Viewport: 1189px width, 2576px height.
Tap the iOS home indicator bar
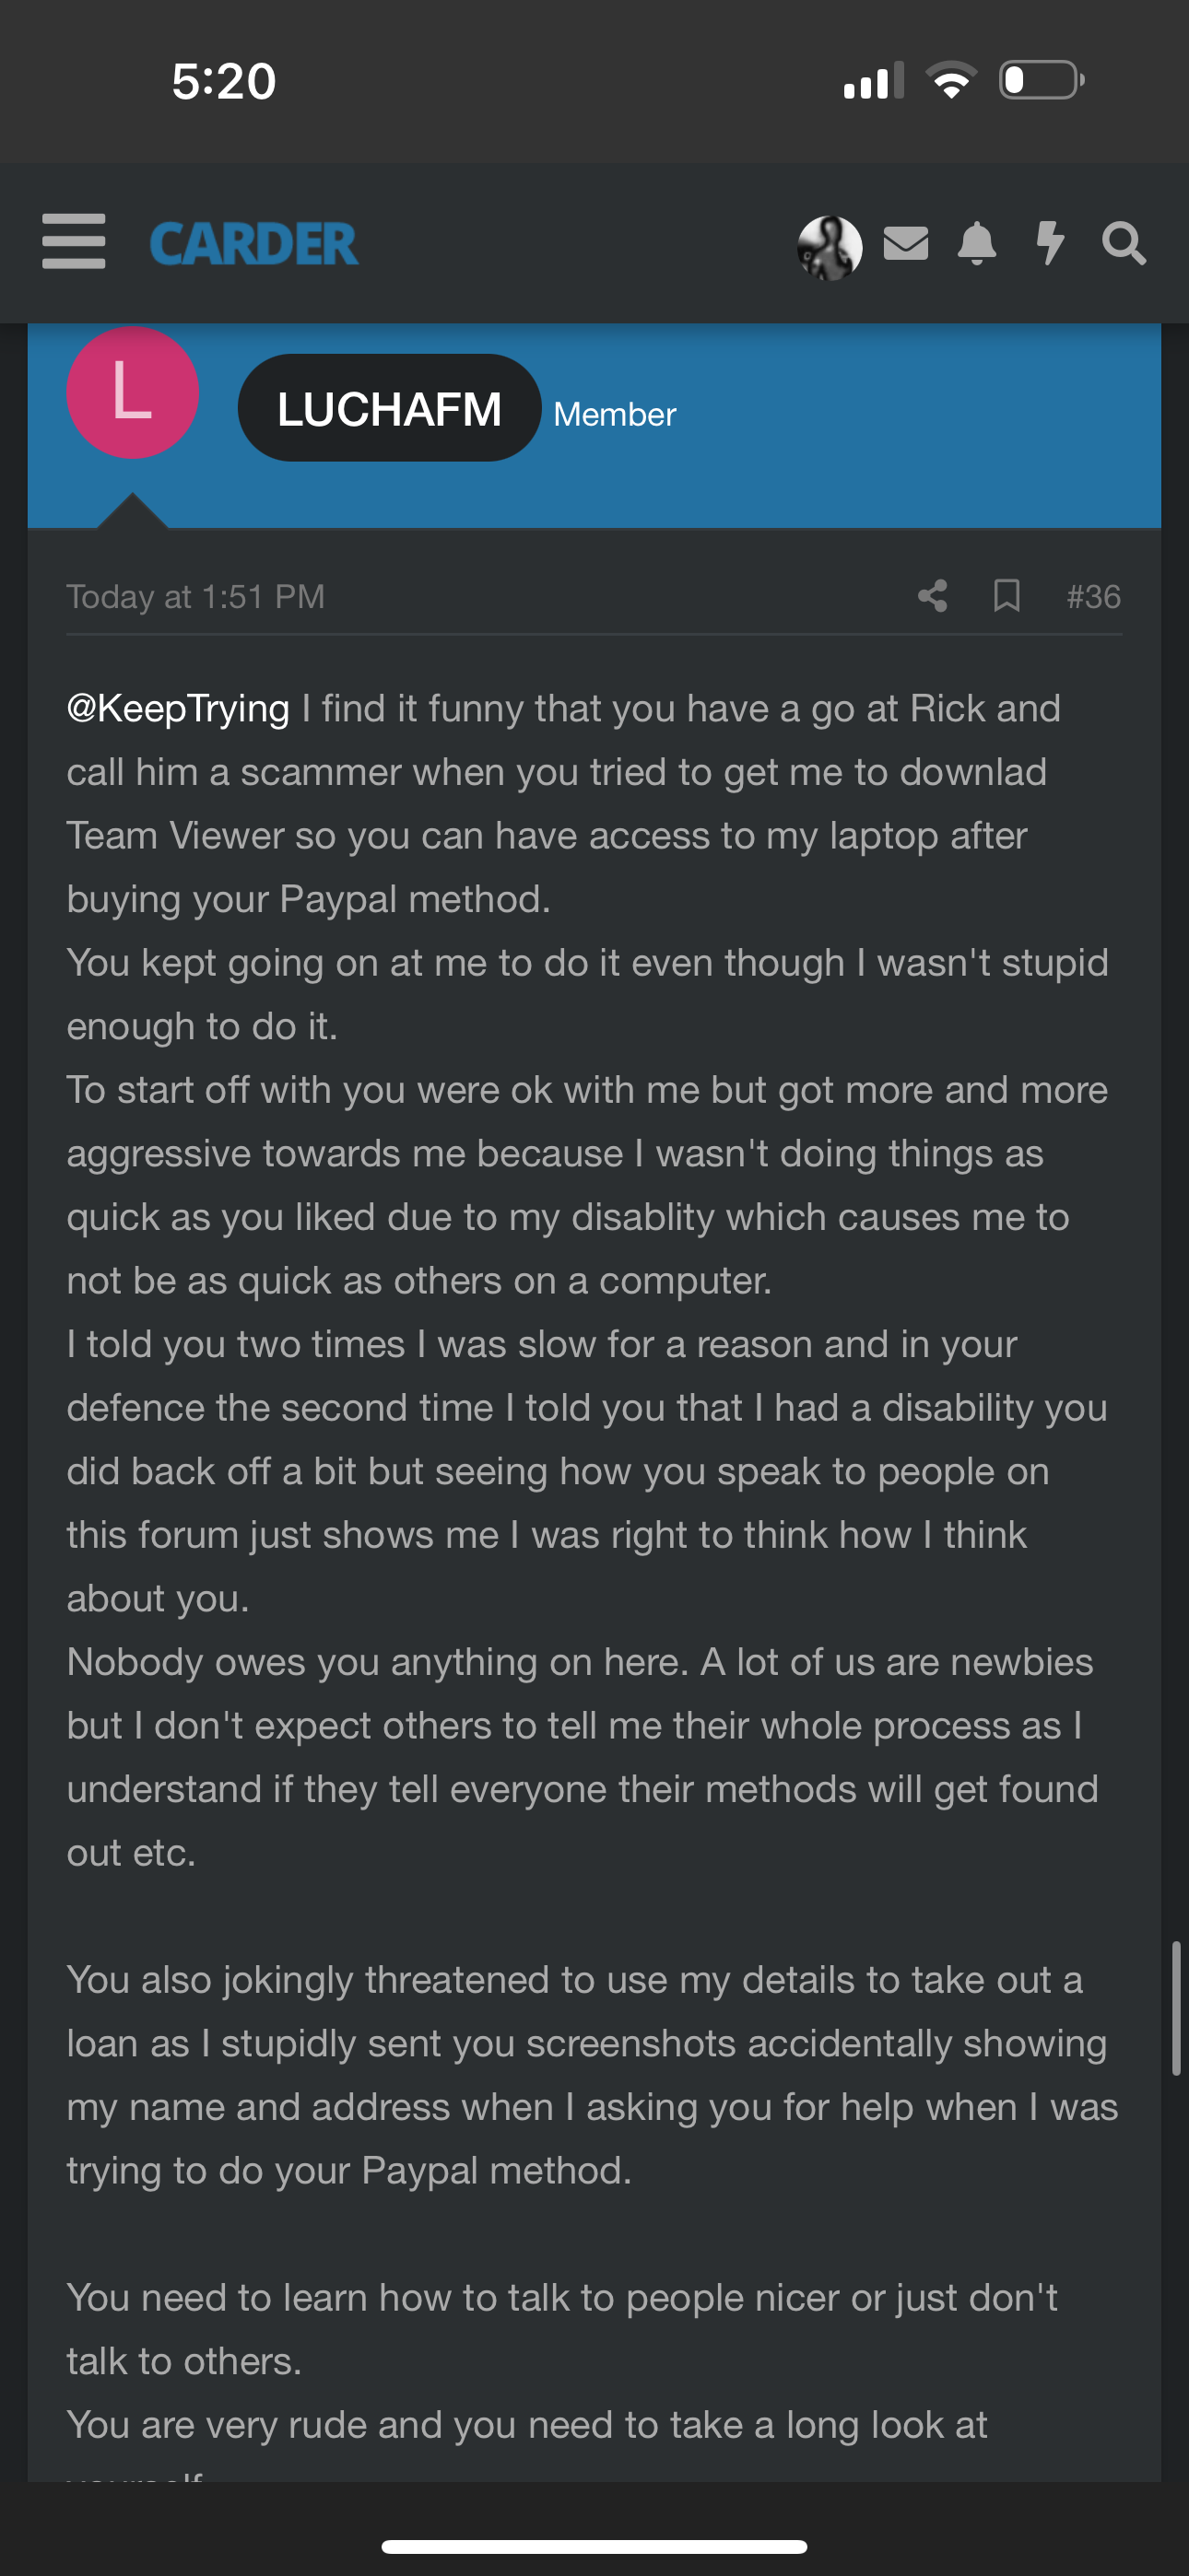click(594, 2546)
